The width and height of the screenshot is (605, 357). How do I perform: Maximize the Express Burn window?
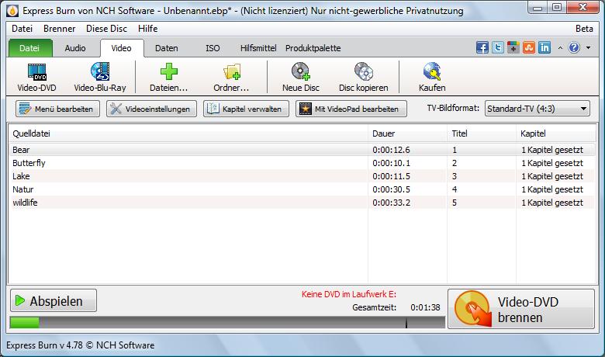tap(557, 8)
